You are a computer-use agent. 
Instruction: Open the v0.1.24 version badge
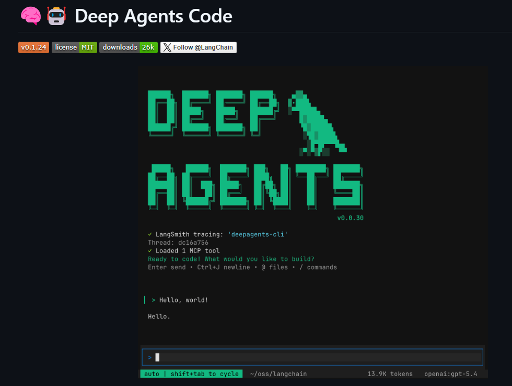tap(33, 47)
